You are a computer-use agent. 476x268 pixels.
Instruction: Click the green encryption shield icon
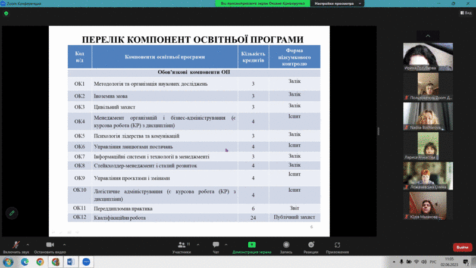click(6, 13)
